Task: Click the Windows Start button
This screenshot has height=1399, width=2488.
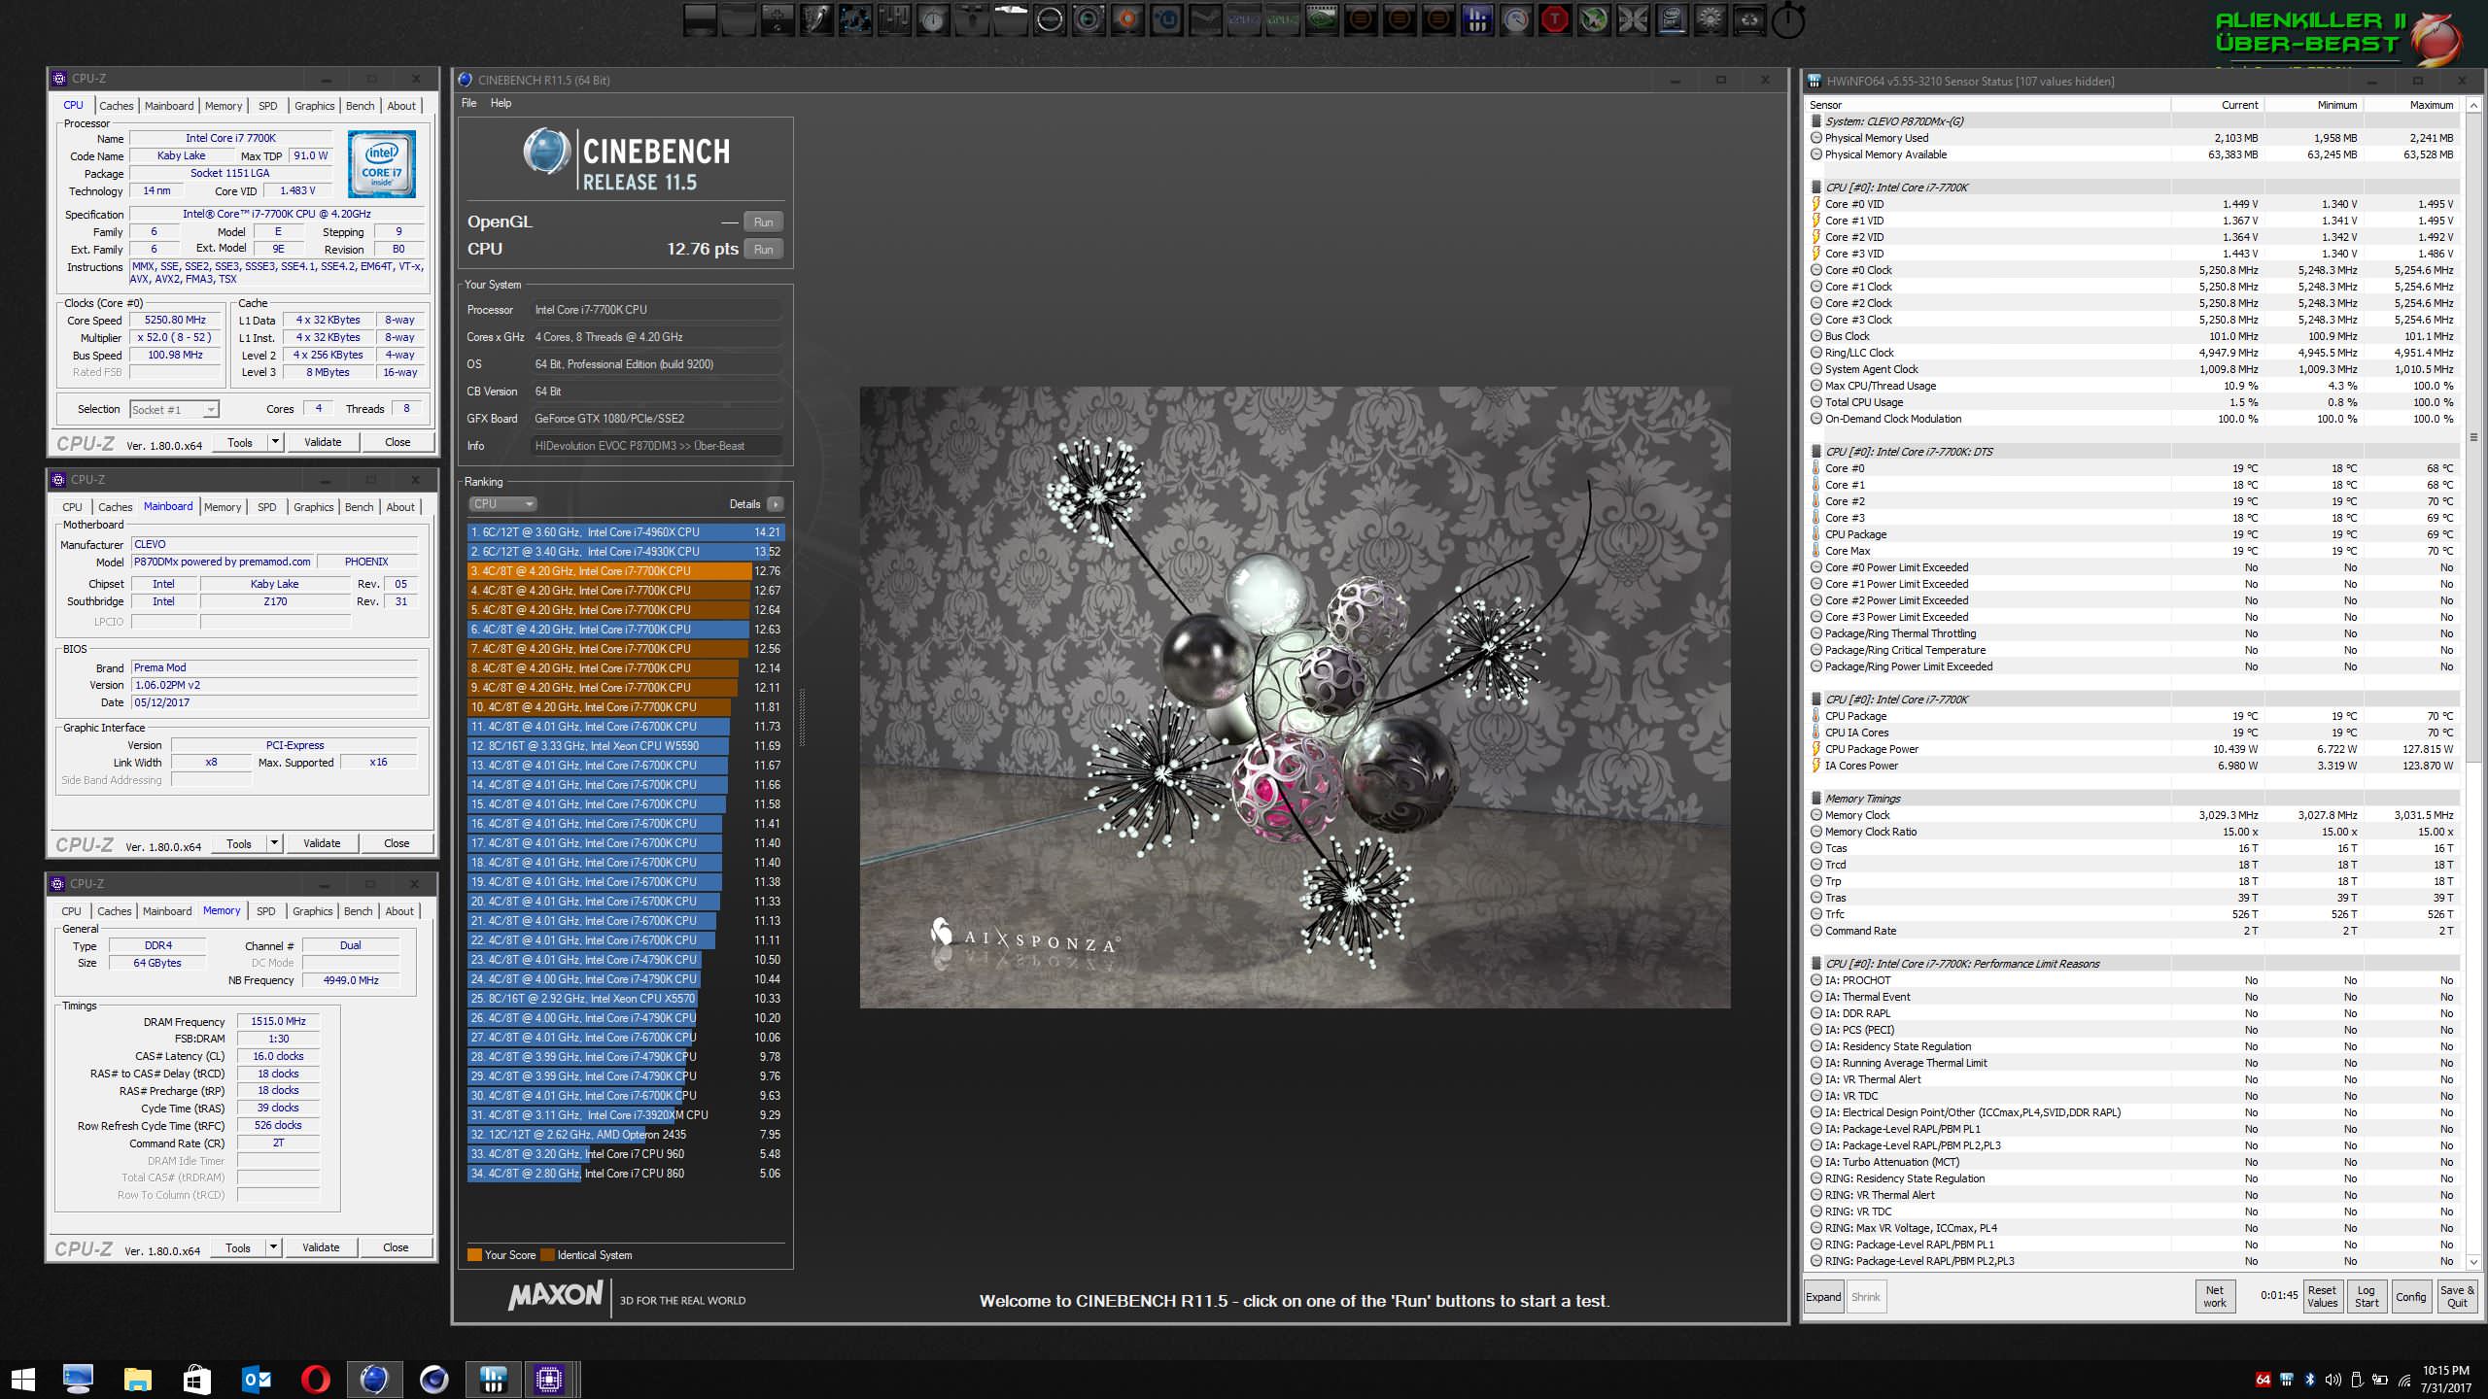Action: point(22,1379)
